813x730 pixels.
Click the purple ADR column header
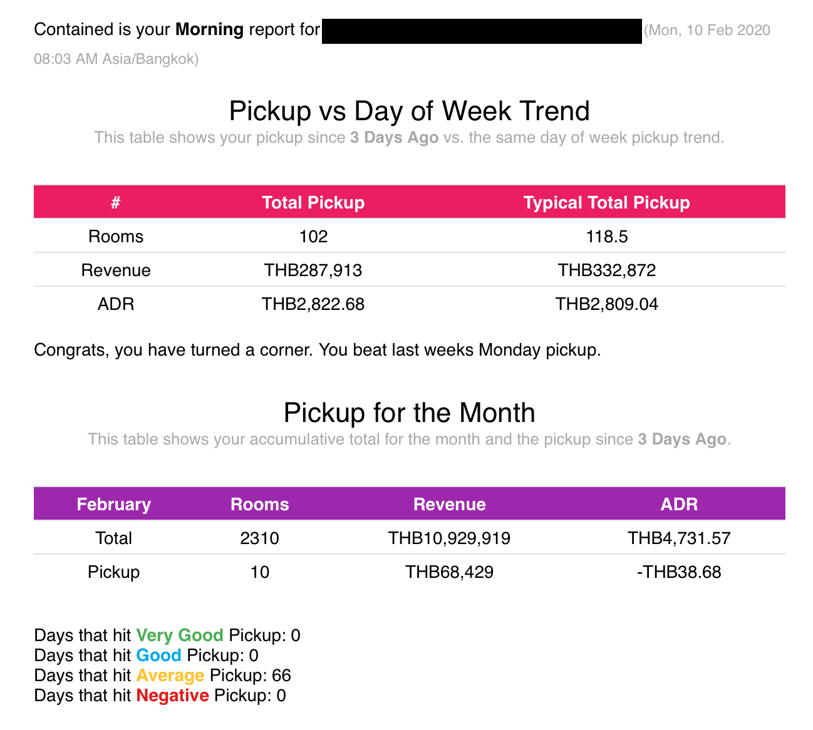tap(679, 504)
